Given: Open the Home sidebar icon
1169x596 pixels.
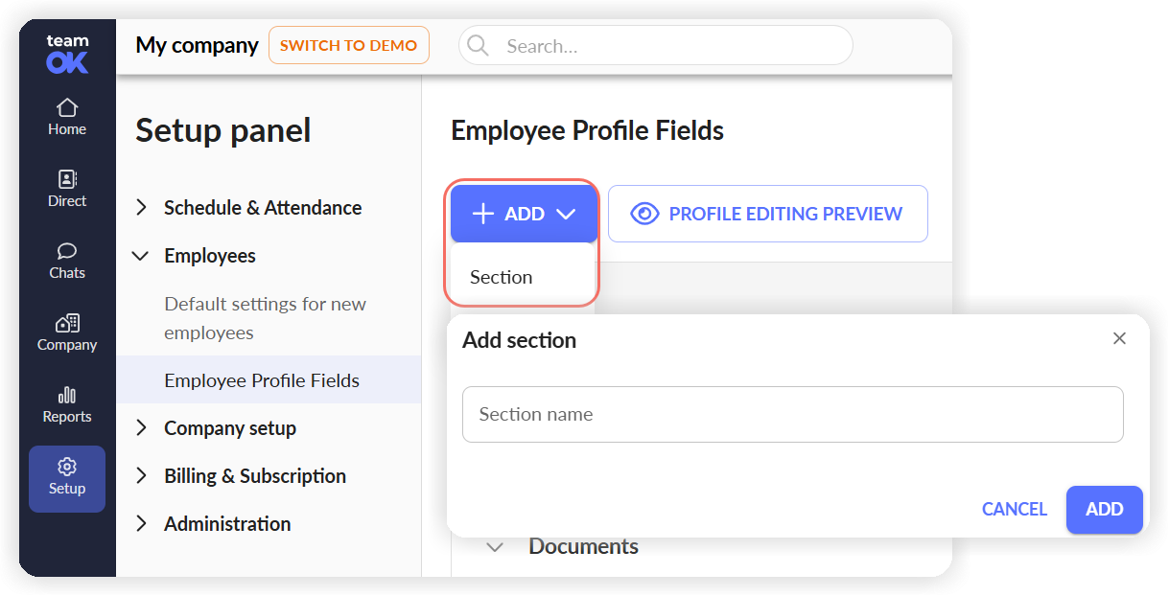Looking at the screenshot, I should (x=67, y=107).
